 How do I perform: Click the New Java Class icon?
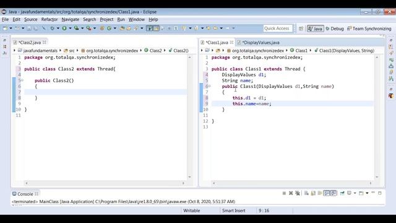pos(109,28)
